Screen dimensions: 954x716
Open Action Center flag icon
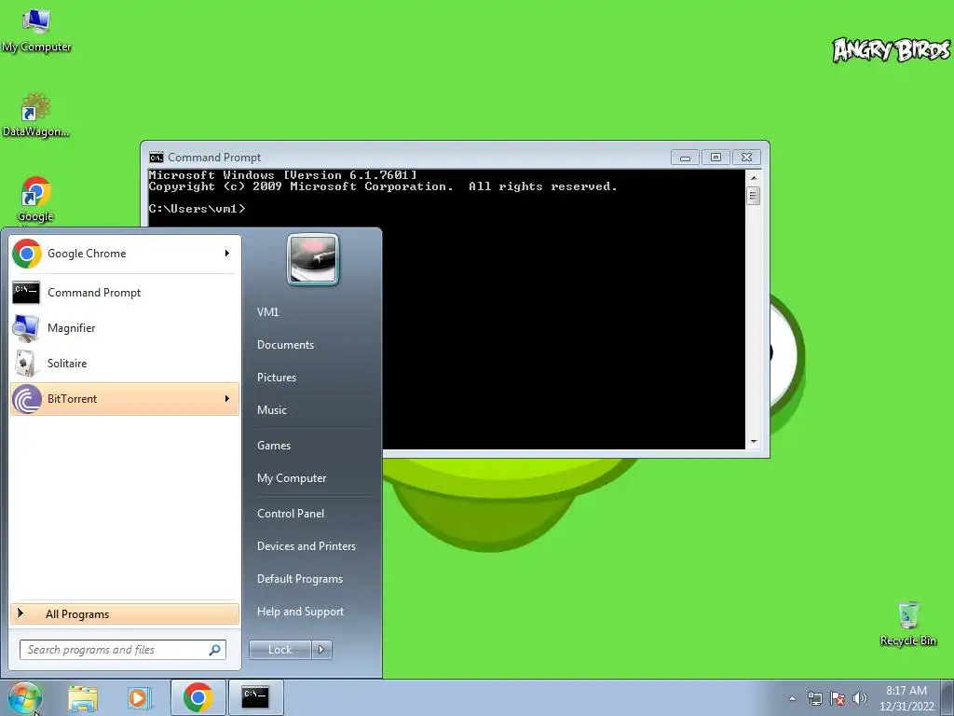tap(838, 698)
